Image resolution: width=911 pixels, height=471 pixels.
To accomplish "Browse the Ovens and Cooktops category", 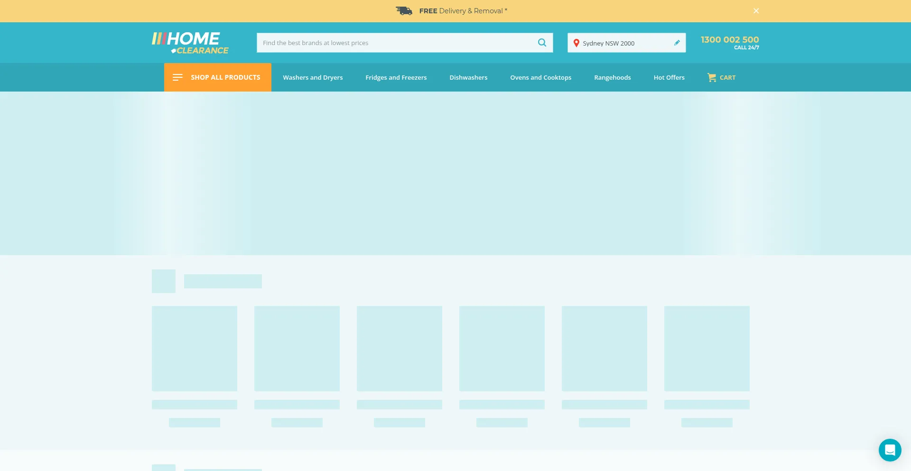I will tap(540, 77).
